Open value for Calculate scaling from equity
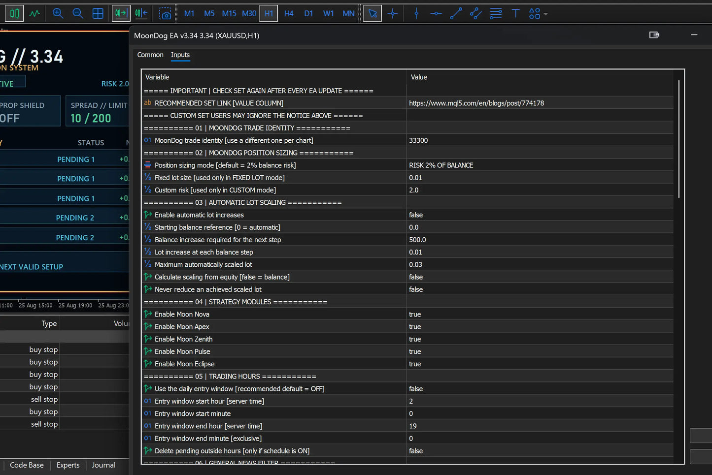This screenshot has height=475, width=712. point(540,277)
